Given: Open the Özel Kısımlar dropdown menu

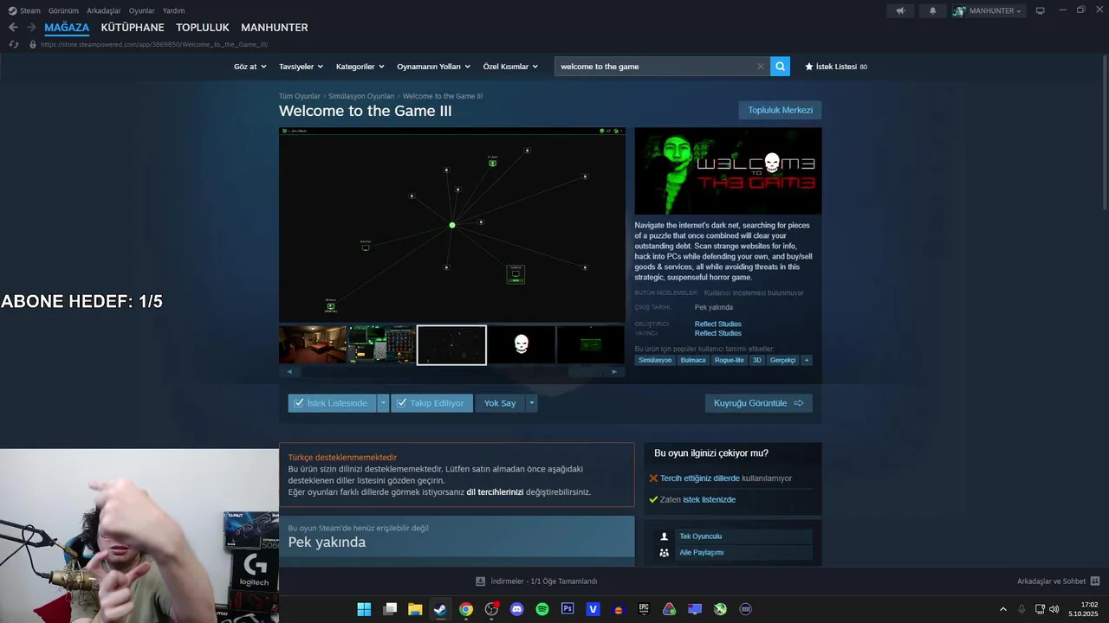Looking at the screenshot, I should click(x=510, y=67).
